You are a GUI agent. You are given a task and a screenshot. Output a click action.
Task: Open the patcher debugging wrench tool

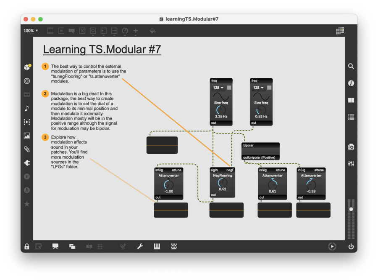tap(140, 247)
